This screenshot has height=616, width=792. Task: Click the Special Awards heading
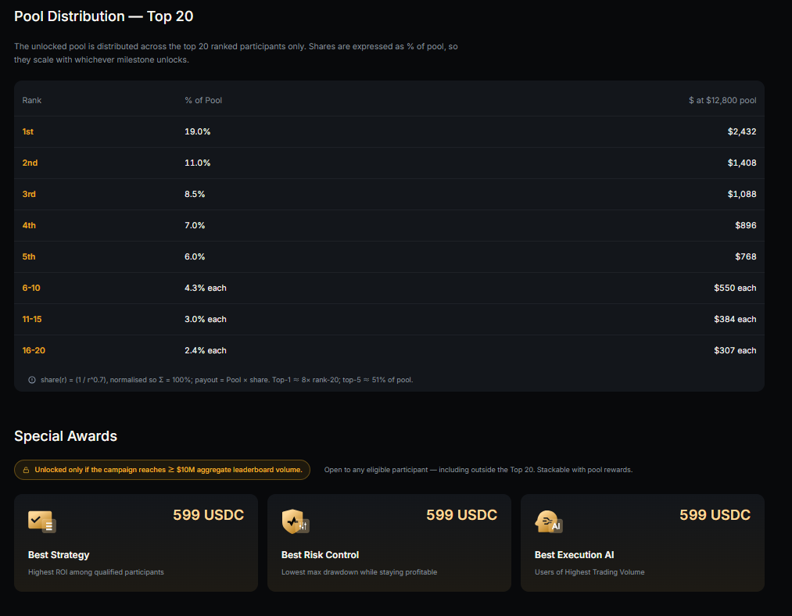[66, 436]
